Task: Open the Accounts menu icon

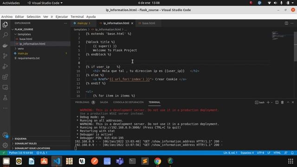Action: tap(5, 135)
